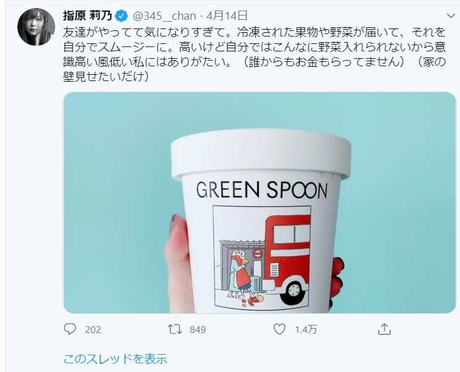Click the 4月14日 tweet date
The width and height of the screenshot is (460, 372).
pos(227,16)
